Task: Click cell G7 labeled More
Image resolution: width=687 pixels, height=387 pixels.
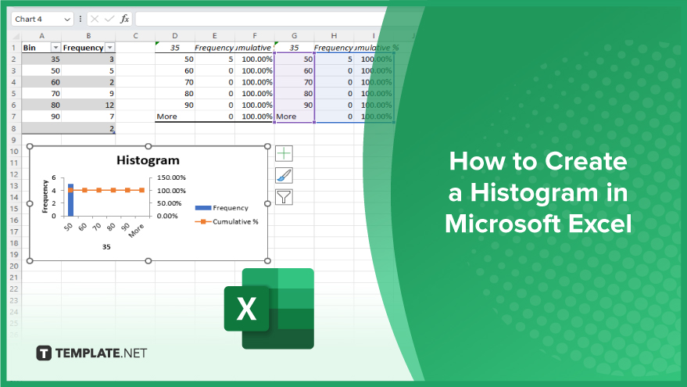Action: click(295, 116)
